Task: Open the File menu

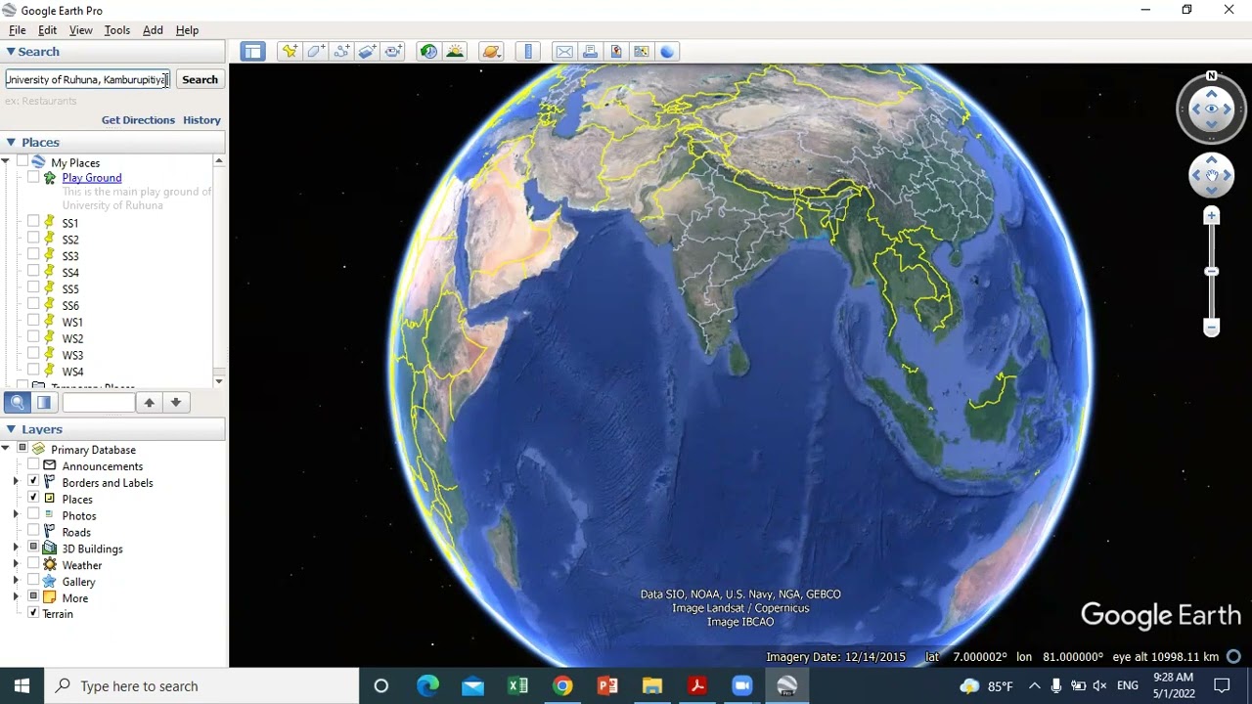Action: click(17, 30)
